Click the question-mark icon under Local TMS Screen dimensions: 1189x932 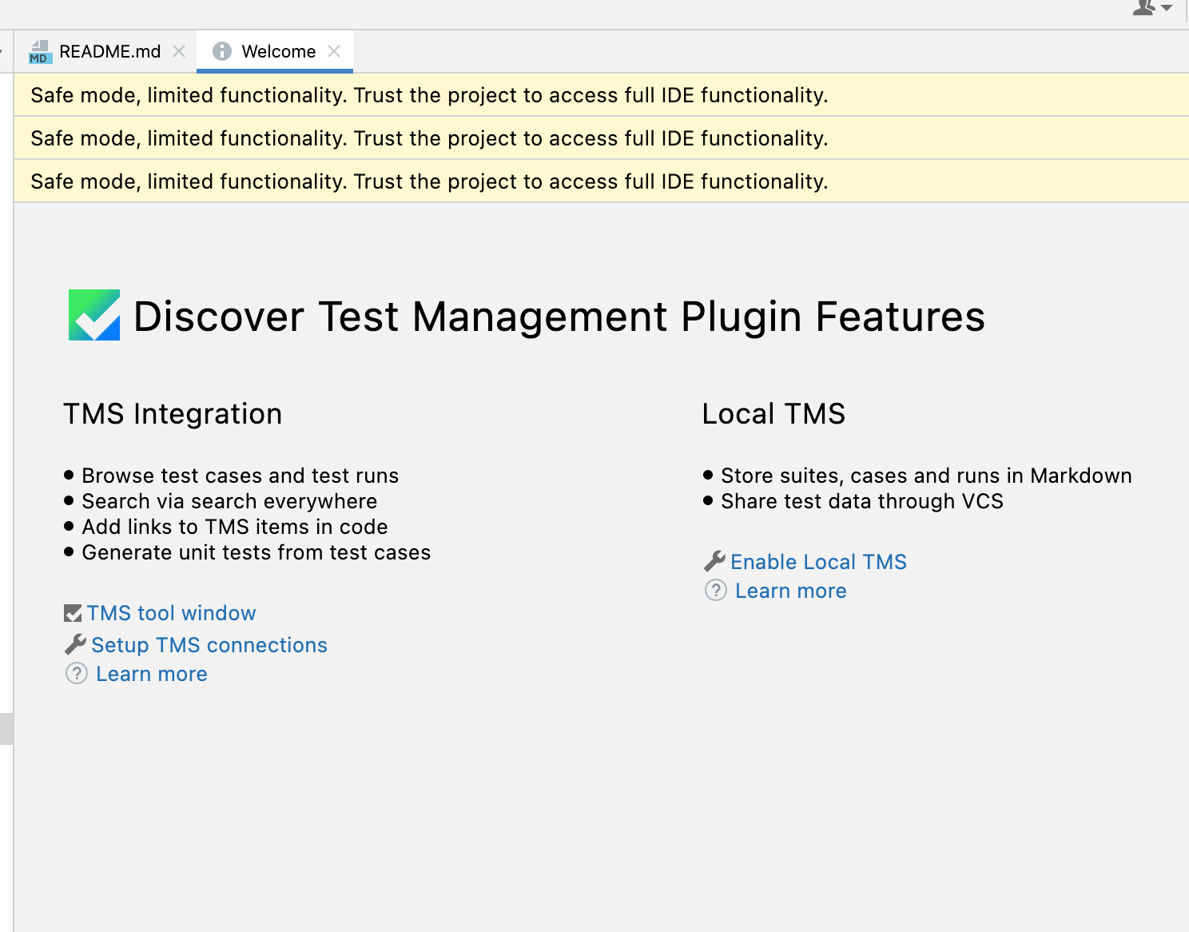pyautogui.click(x=716, y=591)
